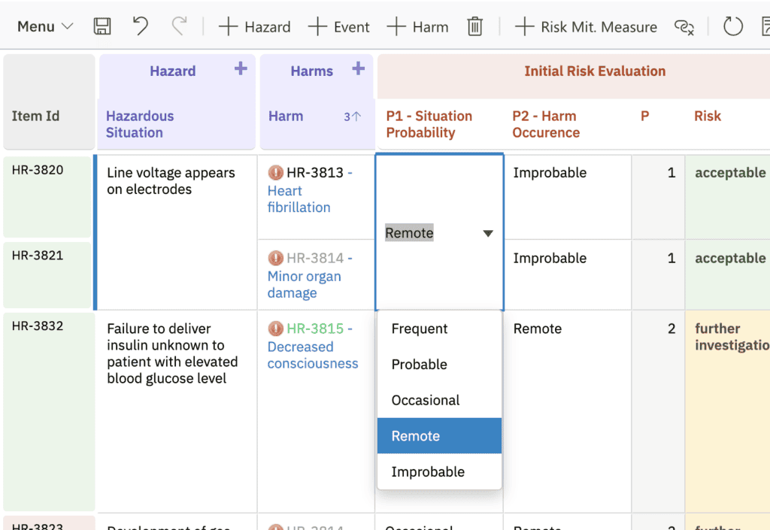The width and height of the screenshot is (770, 530).
Task: Open the Heart fibrillation harm link
Action: coord(299,199)
